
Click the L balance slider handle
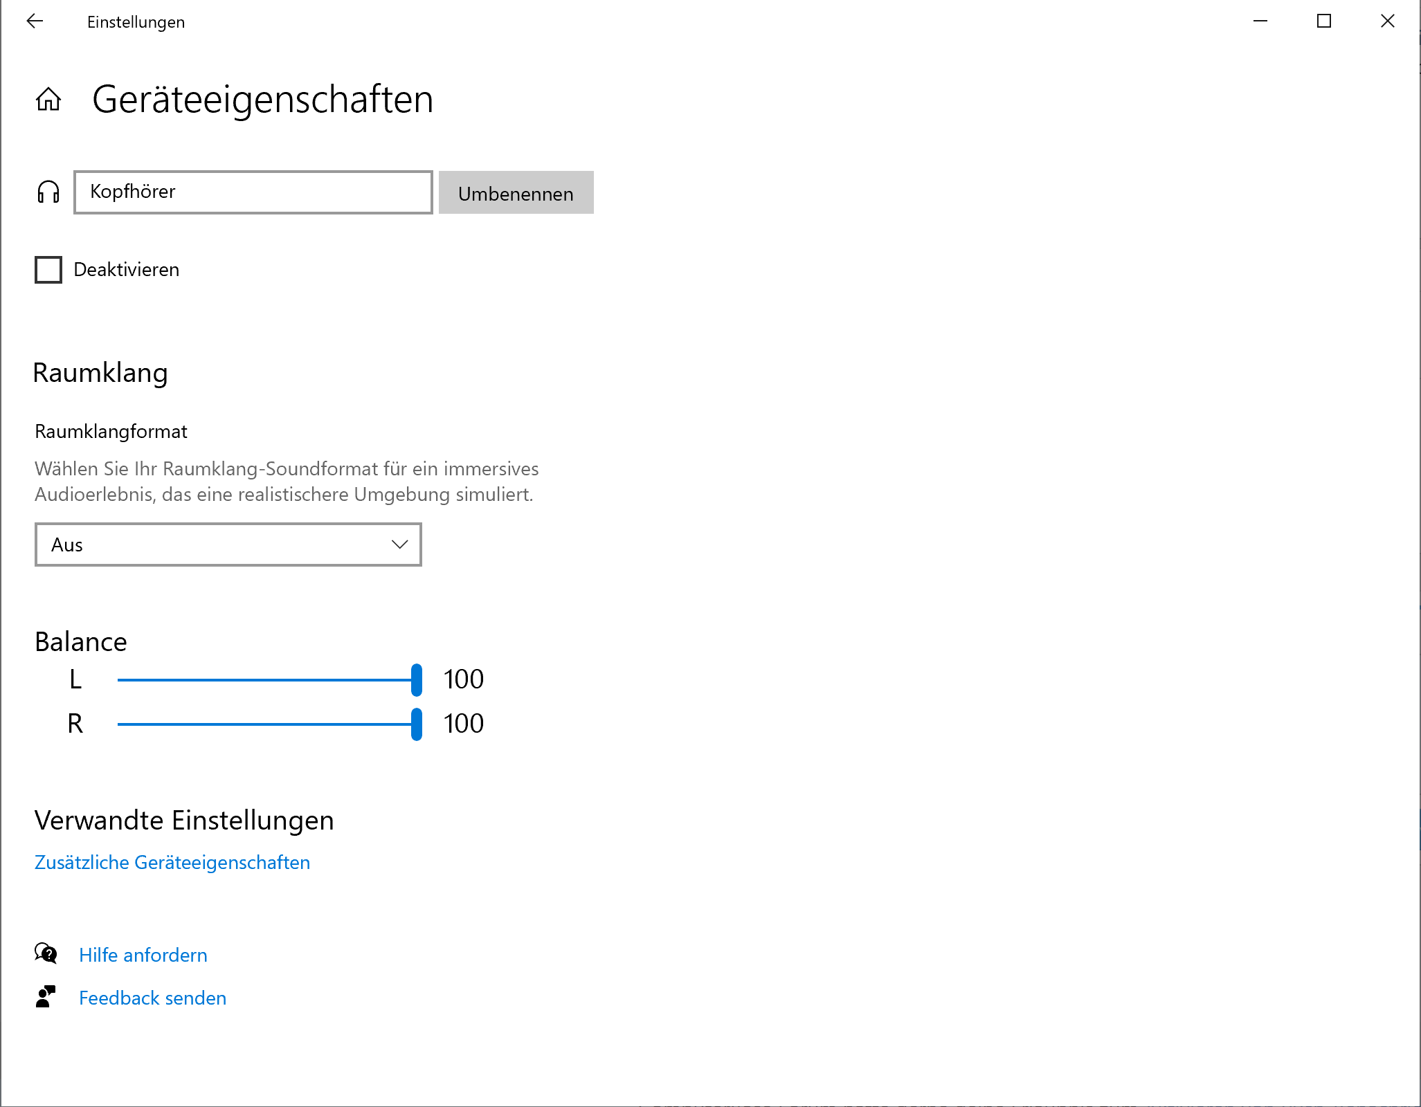pyautogui.click(x=417, y=680)
